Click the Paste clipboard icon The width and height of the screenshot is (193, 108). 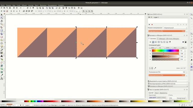click(33, 8)
